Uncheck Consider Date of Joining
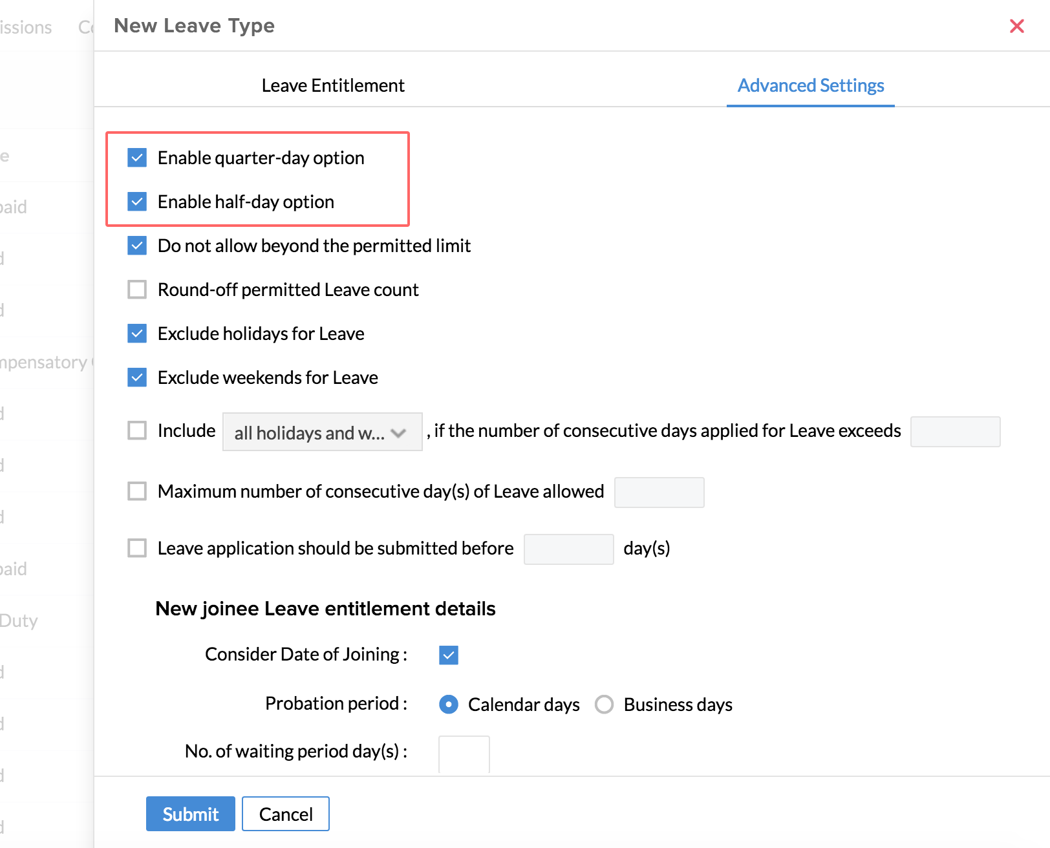 449,655
